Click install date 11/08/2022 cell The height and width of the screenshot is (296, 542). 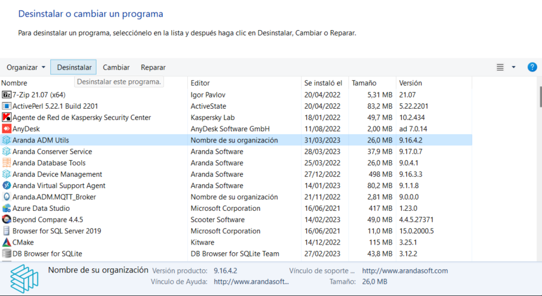point(322,129)
